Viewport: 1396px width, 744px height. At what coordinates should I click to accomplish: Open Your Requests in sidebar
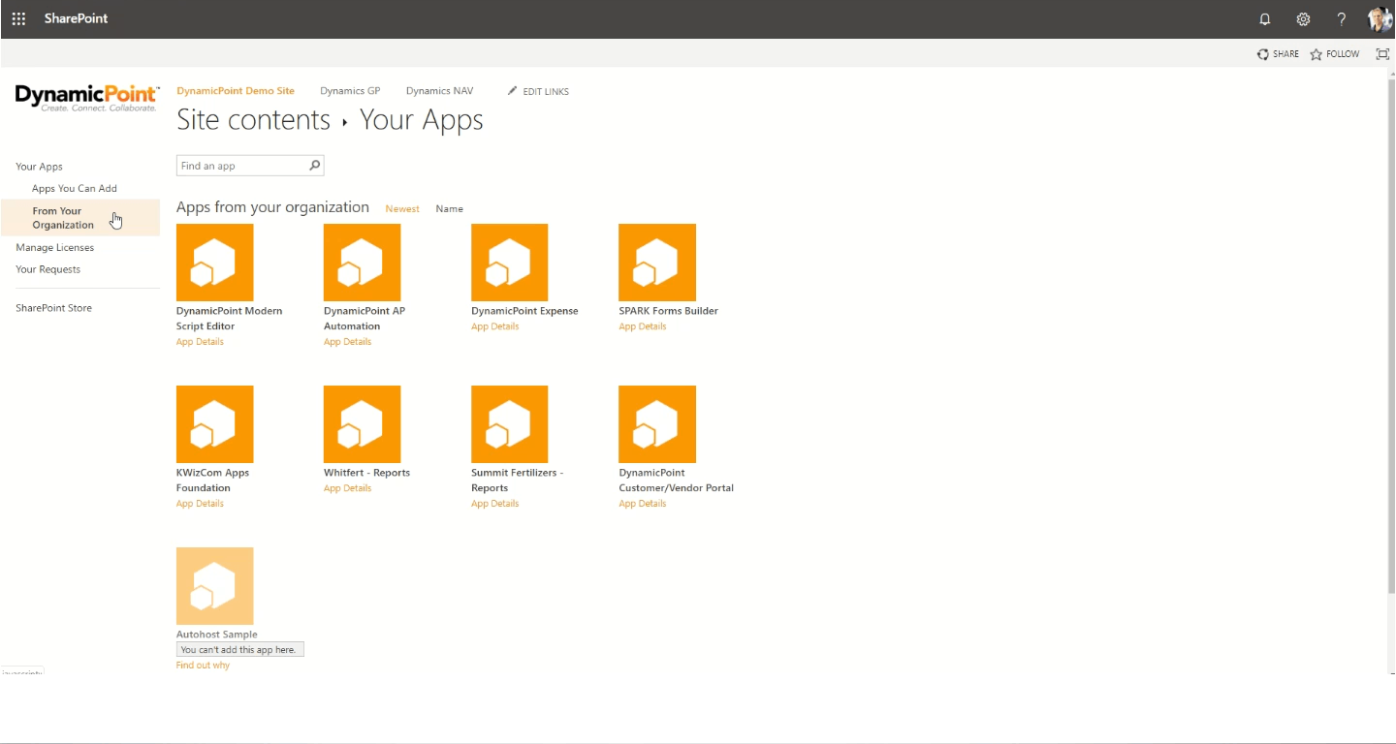tap(48, 269)
